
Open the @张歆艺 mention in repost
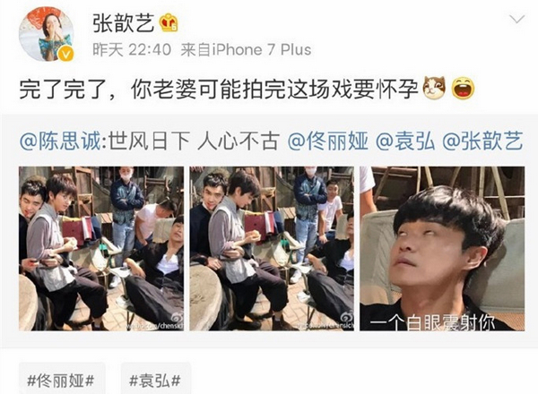pos(482,141)
